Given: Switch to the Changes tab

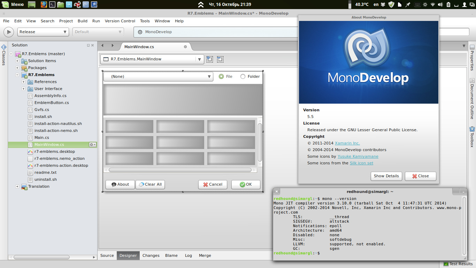Looking at the screenshot, I should coord(151,255).
